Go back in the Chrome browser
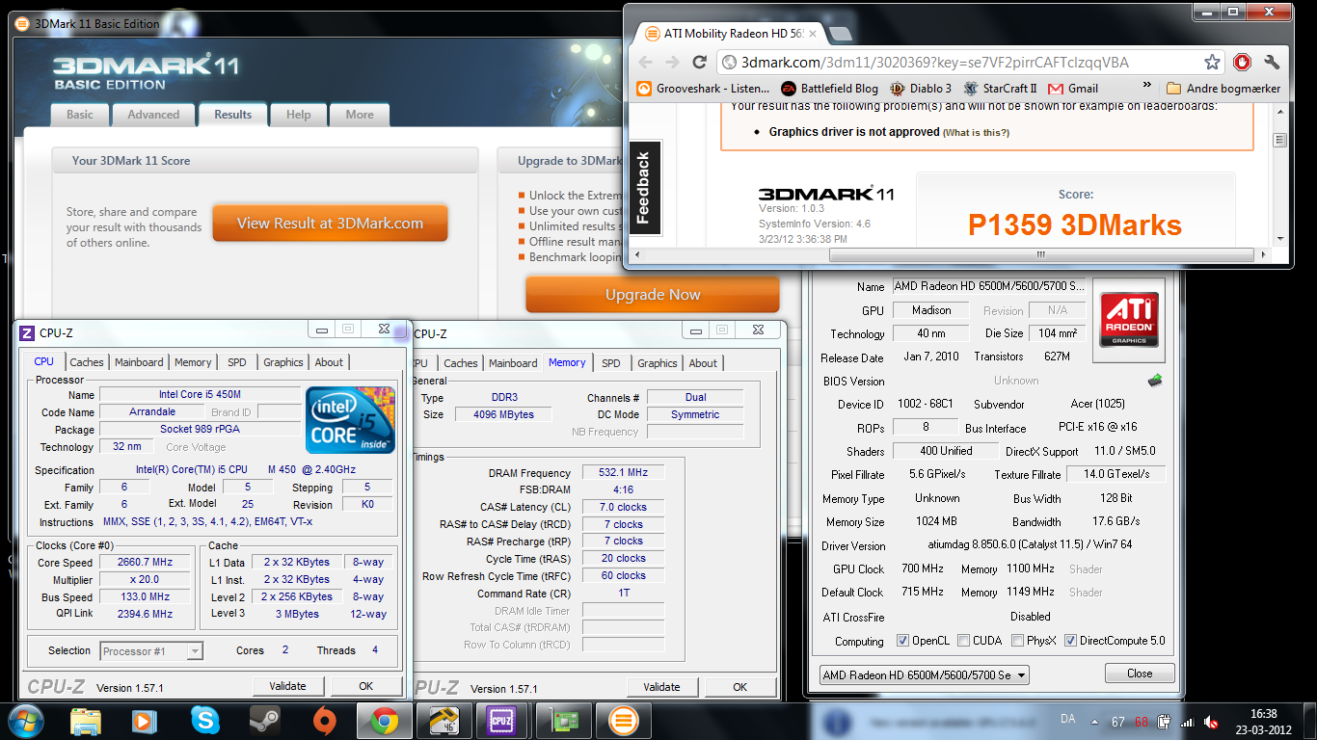Image resolution: width=1317 pixels, height=740 pixels. (646, 63)
